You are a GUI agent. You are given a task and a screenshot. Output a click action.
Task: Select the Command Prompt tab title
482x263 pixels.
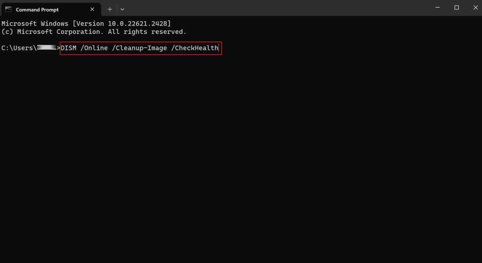click(37, 9)
